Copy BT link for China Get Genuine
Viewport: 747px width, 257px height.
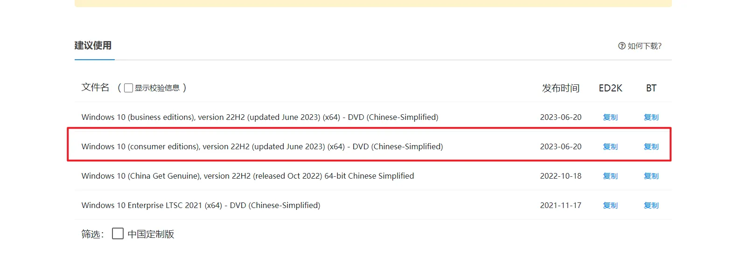(651, 176)
